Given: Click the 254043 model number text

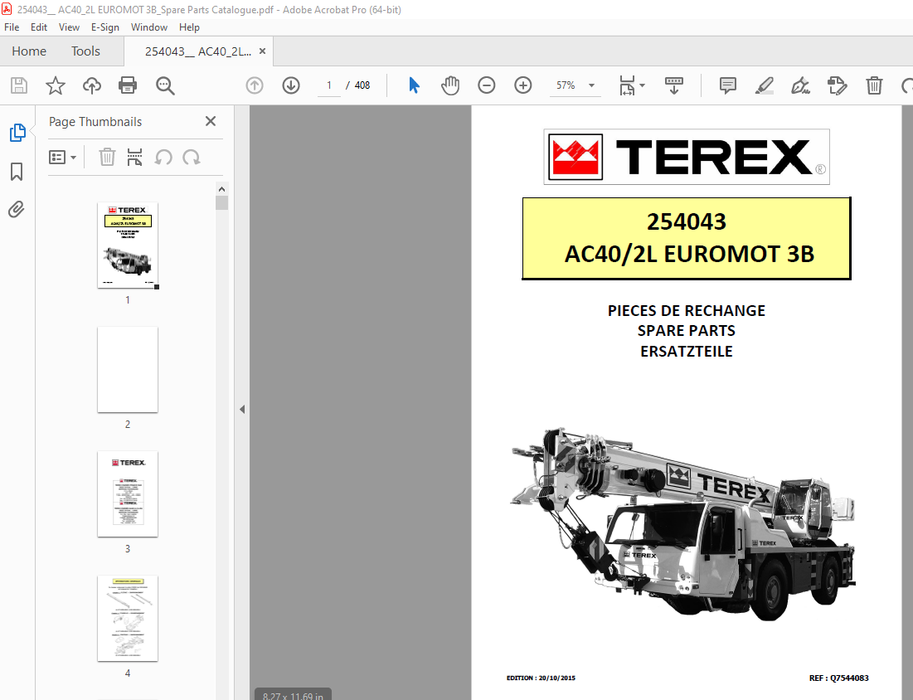Looking at the screenshot, I should coord(687,221).
